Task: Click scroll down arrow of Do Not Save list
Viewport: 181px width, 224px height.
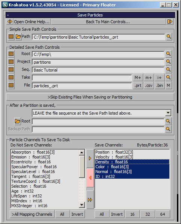Action: click(82, 205)
